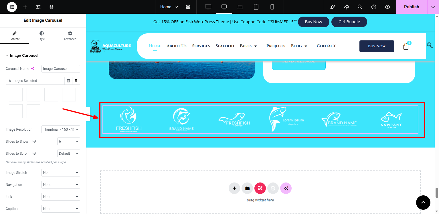Toggle the preview eye icon
Image resolution: width=439 pixels, height=214 pixels.
point(387,7)
